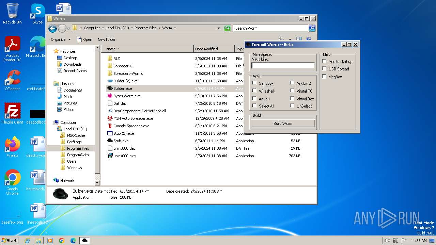This screenshot has height=245, width=436.
Task: Tick the UnSelect checkbox
Action: (292, 106)
